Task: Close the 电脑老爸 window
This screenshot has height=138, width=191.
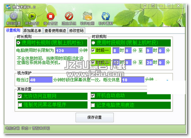Action: pos(178,5)
